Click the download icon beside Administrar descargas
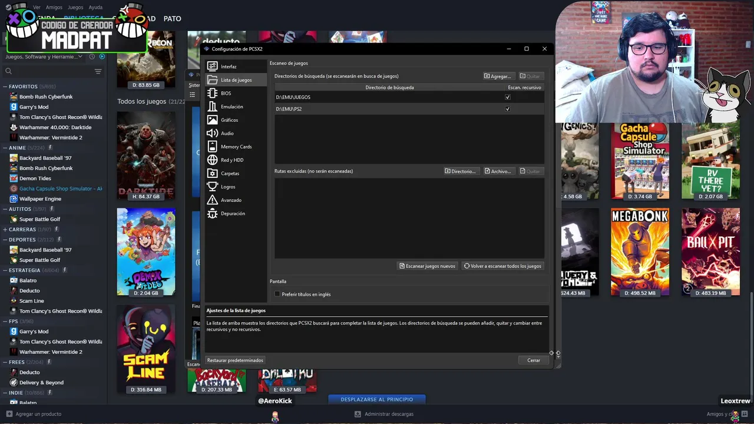The height and width of the screenshot is (424, 754). tap(358, 414)
